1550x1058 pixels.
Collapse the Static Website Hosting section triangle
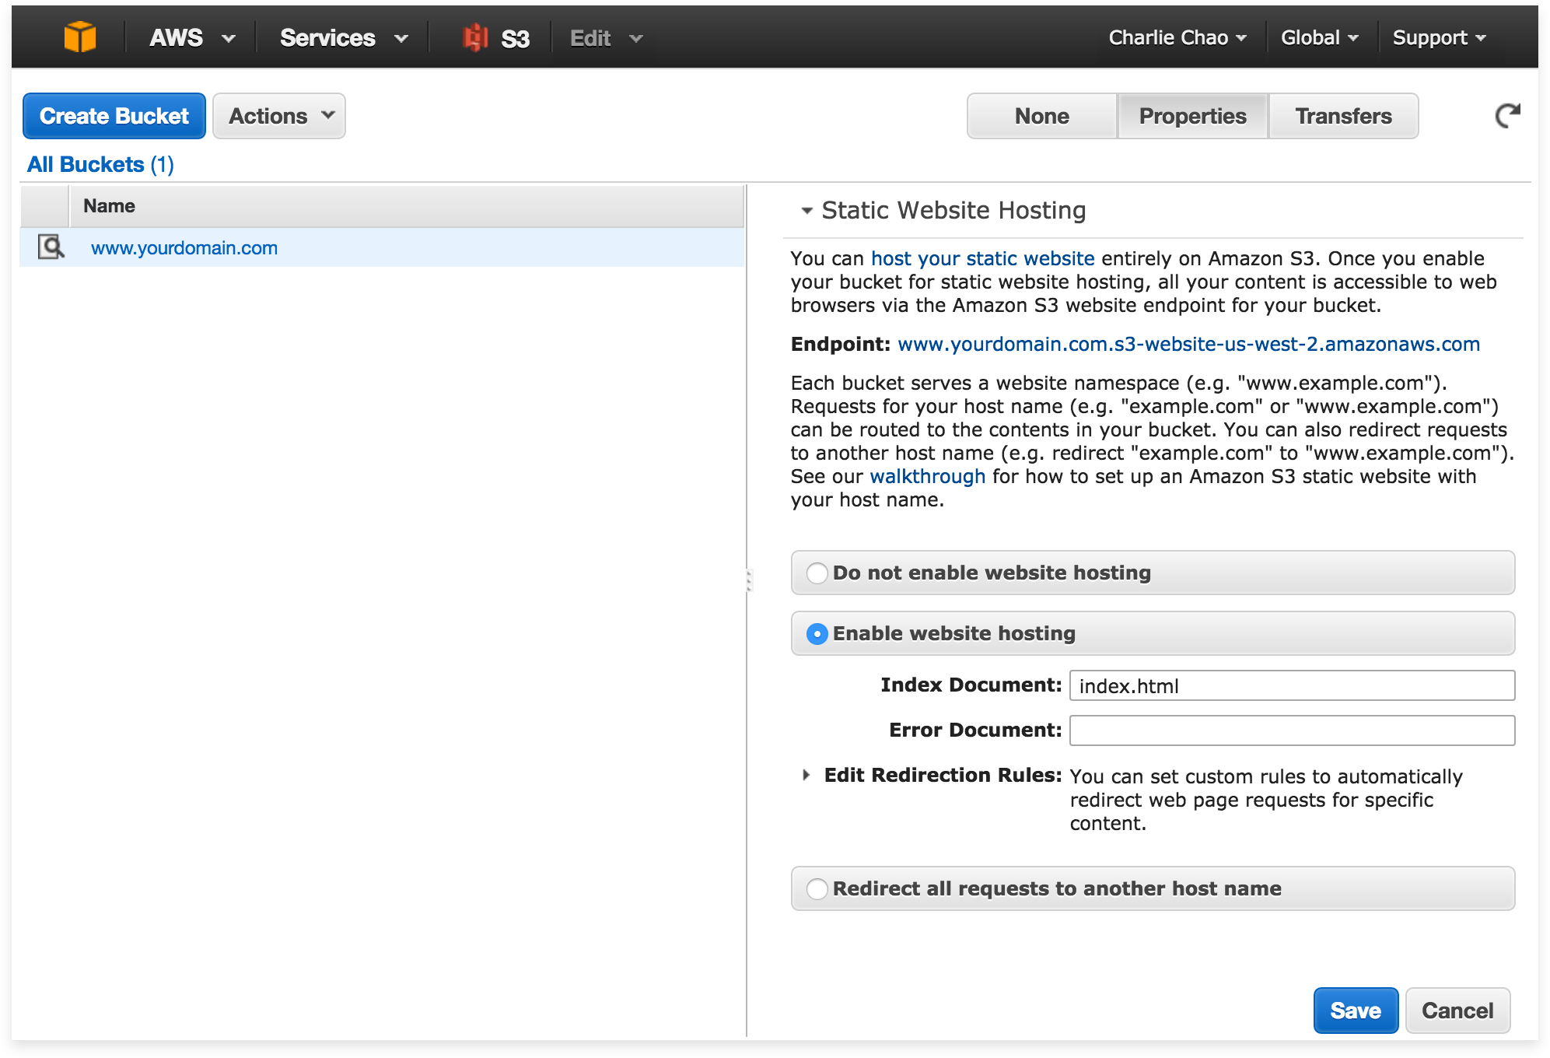point(806,211)
